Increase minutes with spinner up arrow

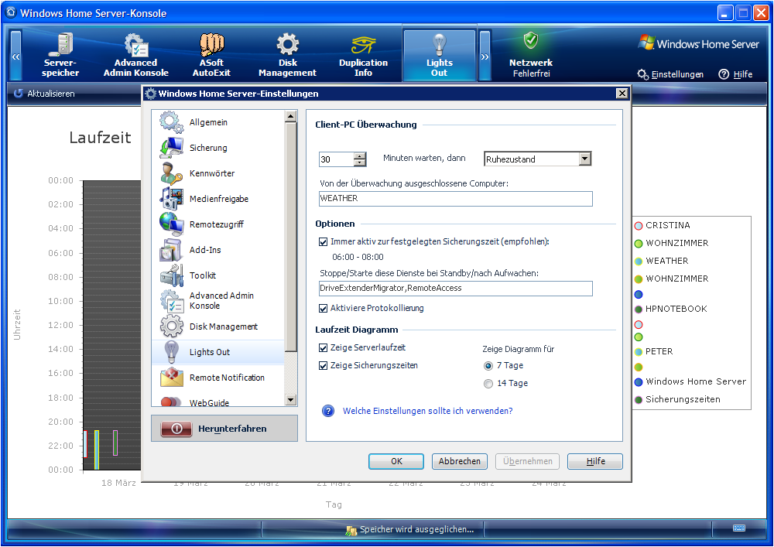(x=360, y=156)
